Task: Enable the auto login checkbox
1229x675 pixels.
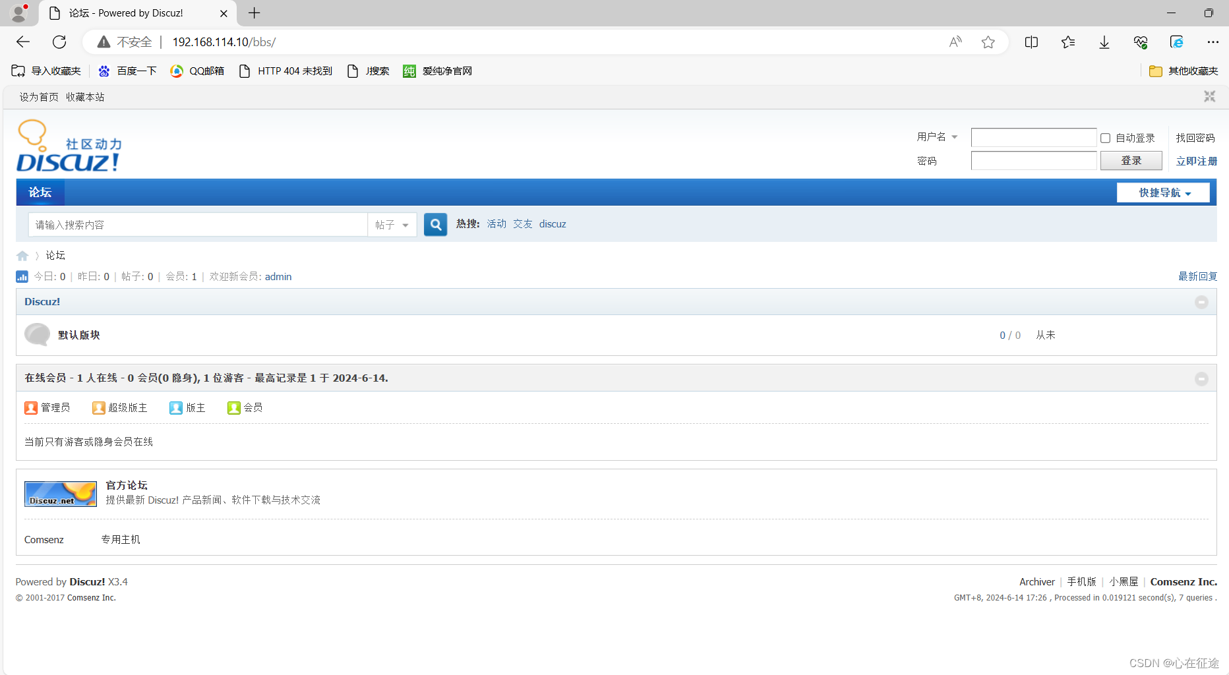Action: tap(1105, 138)
